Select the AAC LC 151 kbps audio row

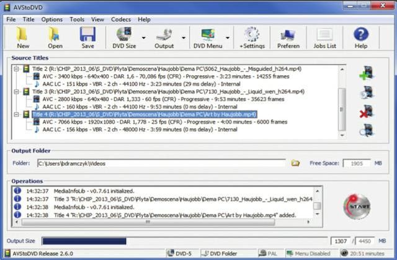point(141,84)
